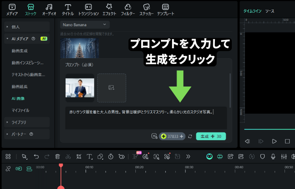The width and height of the screenshot is (295, 189).
Task: Expand the パートナー section
Action: pyautogui.click(x=27, y=134)
